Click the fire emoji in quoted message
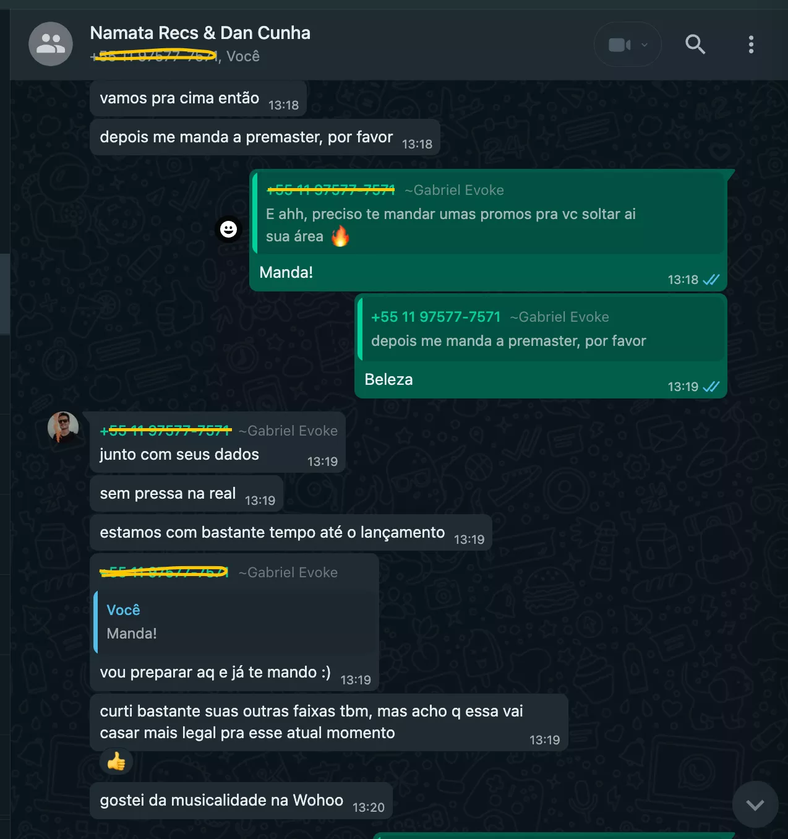788x839 pixels. (340, 236)
